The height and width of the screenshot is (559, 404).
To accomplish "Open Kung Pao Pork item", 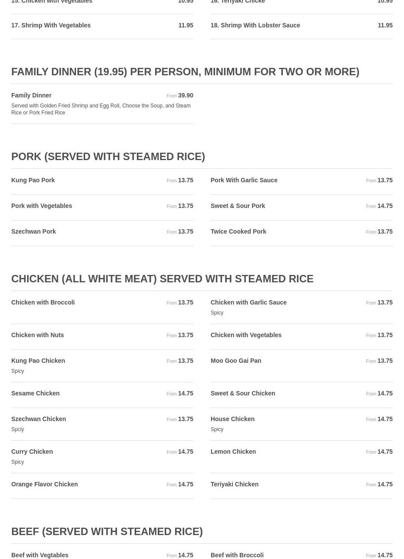I will coord(102,182).
